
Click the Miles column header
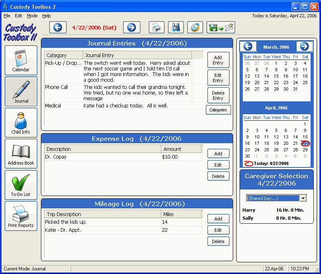tap(181, 214)
